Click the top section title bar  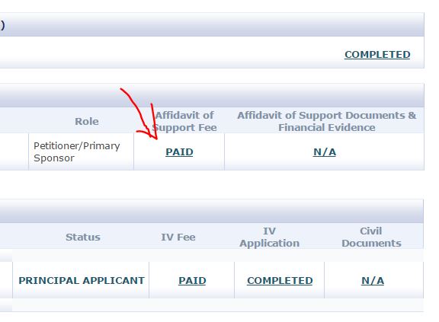coord(212,24)
